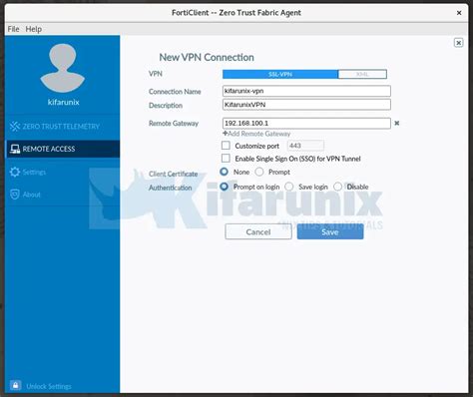Screen dimensions: 473x397
Task: Click the kifarunix user avatar
Action: 63,68
